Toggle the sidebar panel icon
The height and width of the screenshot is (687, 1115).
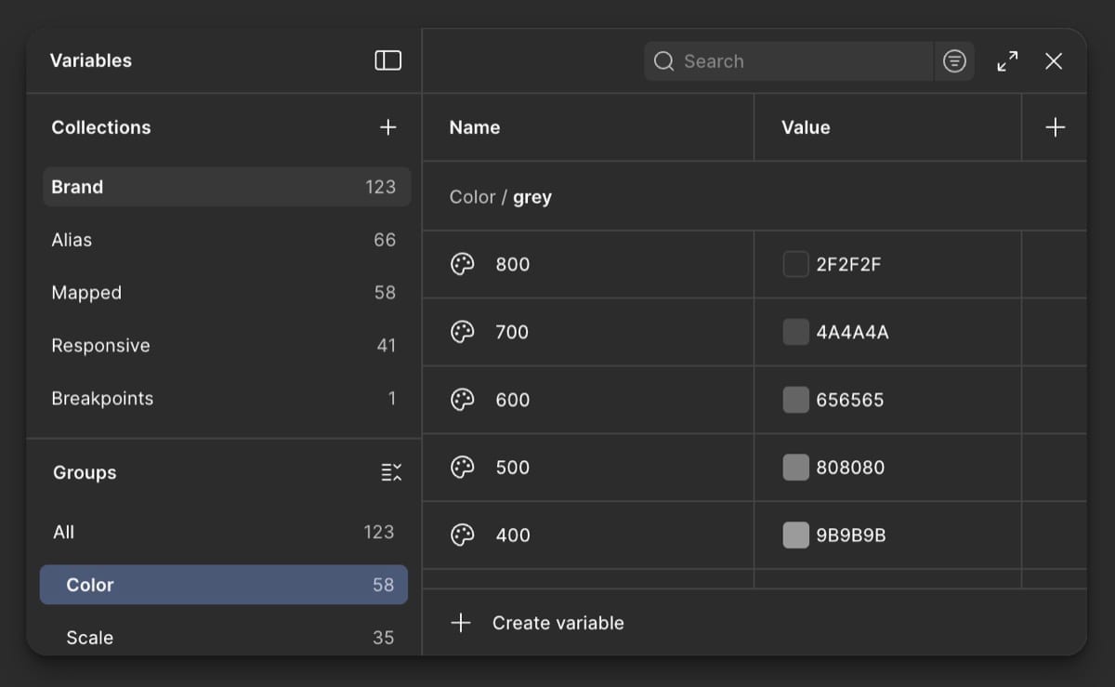point(387,60)
